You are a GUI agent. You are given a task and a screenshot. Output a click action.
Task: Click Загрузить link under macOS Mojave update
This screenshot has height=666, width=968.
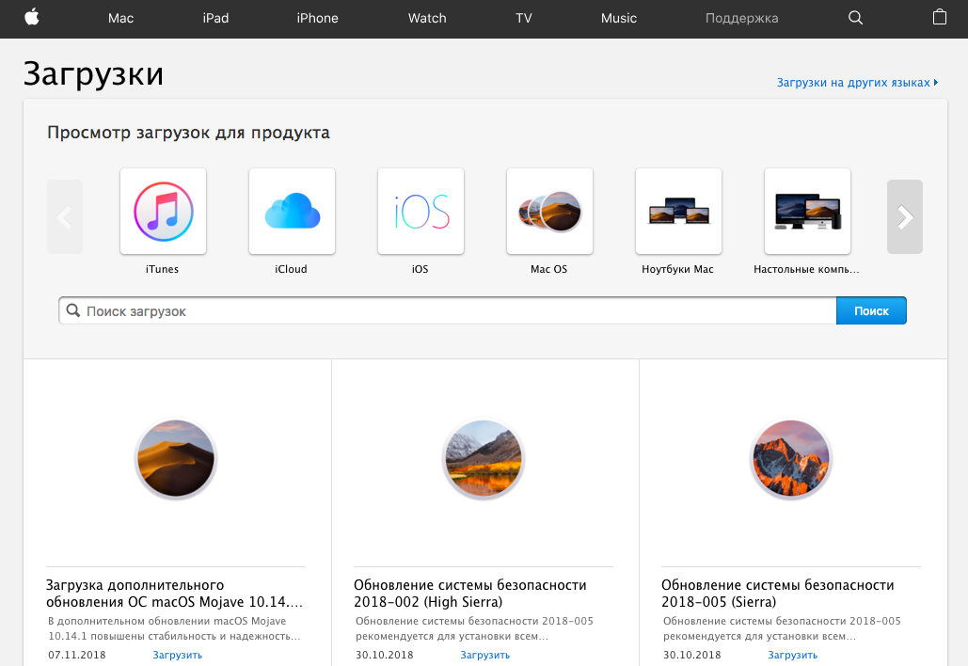click(x=177, y=655)
